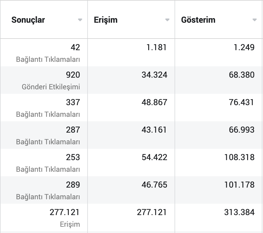Select the 337 Bağlantı Tıklamaları cell
The height and width of the screenshot is (233, 263).
pyautogui.click(x=73, y=102)
